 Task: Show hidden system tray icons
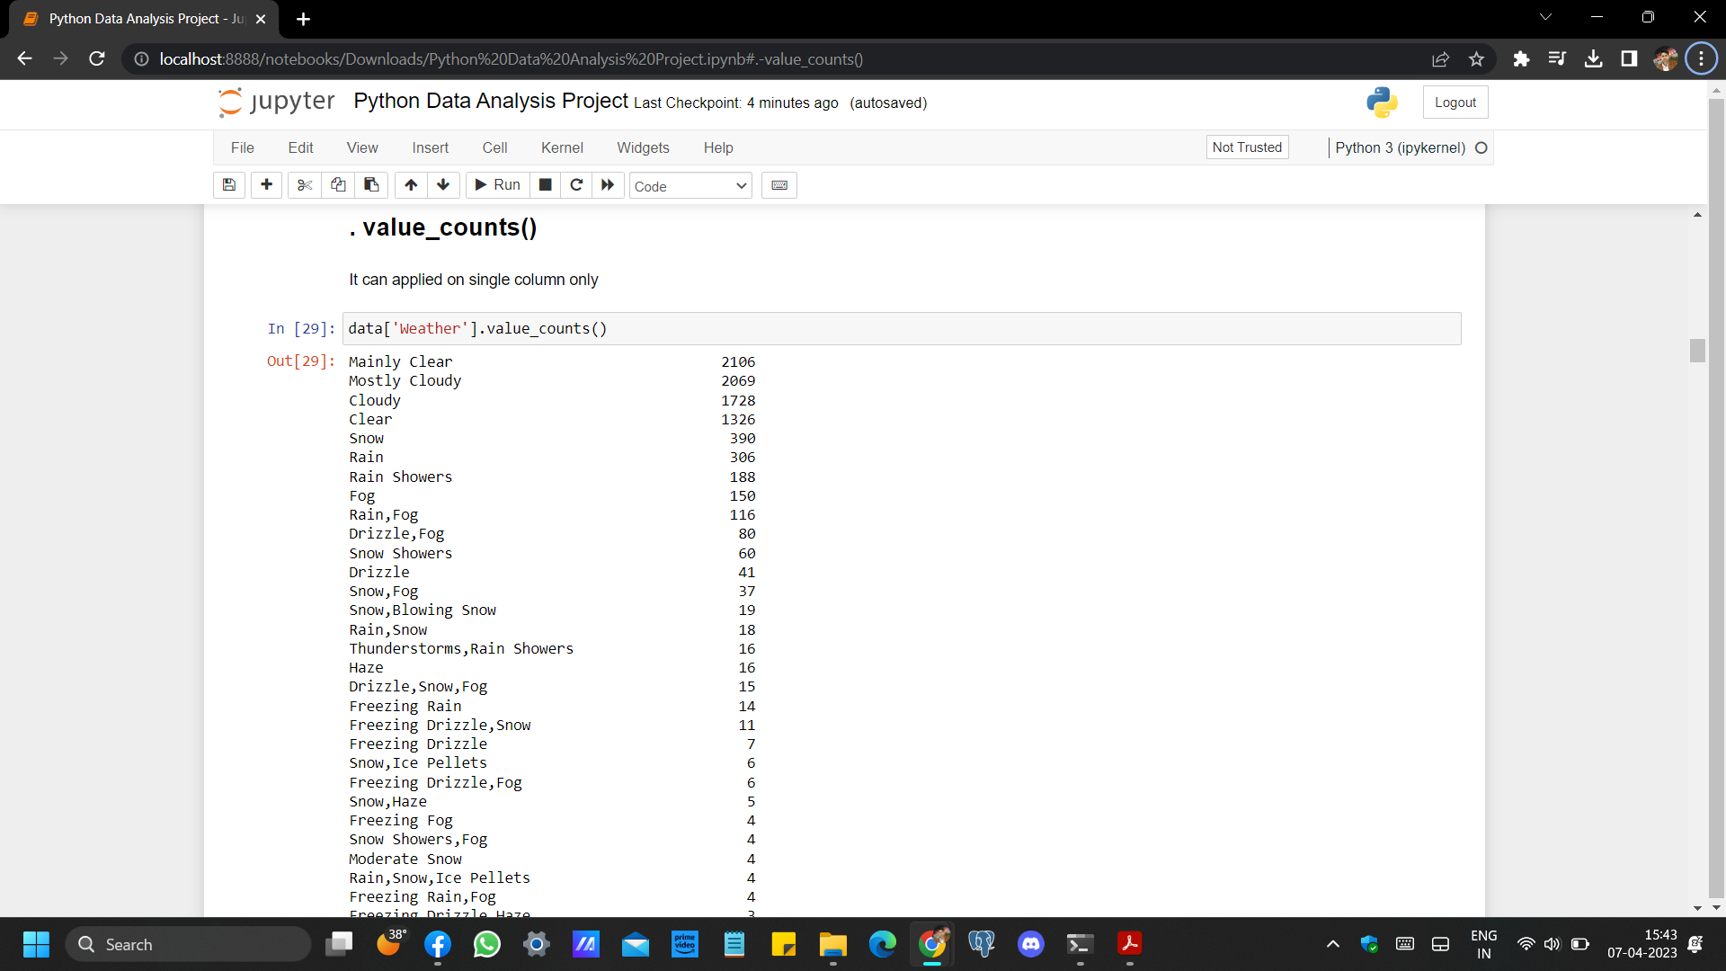point(1333,944)
